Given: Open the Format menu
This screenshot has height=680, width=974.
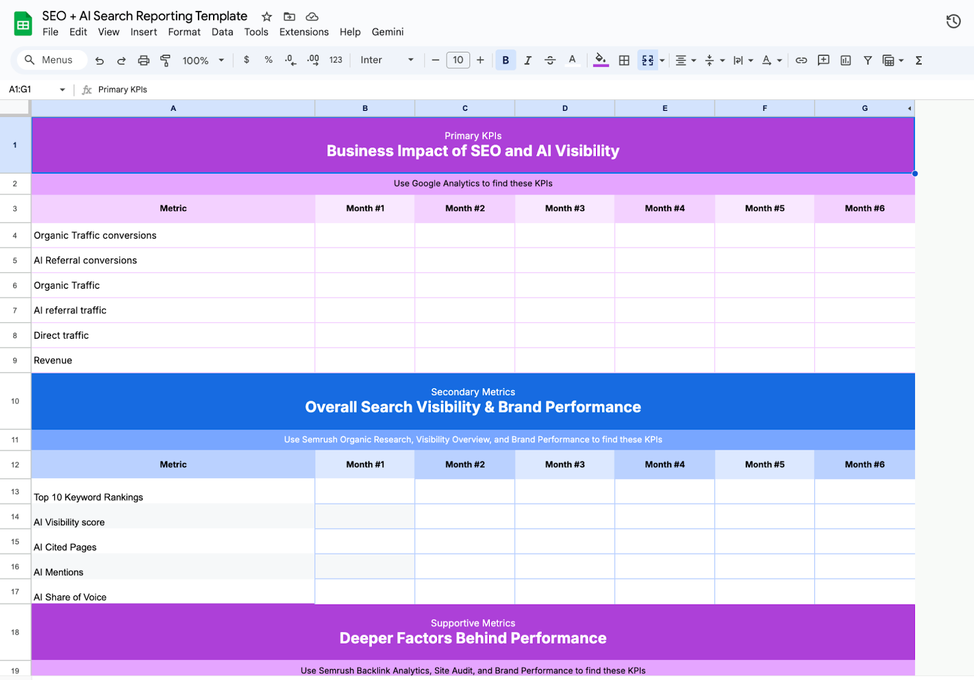Looking at the screenshot, I should point(184,32).
